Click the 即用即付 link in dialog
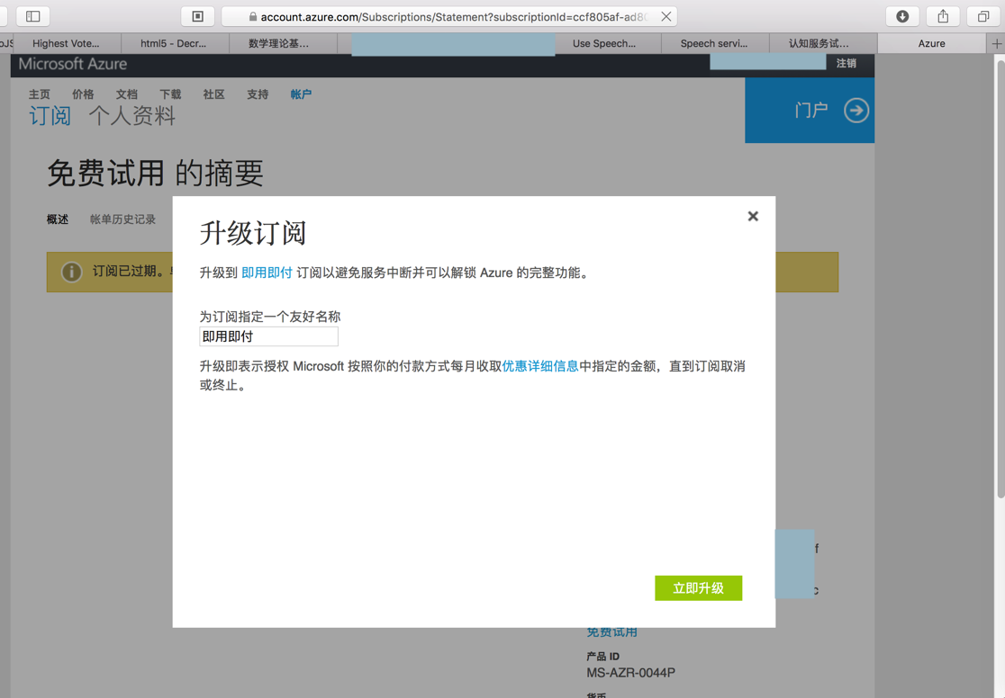The height and width of the screenshot is (698, 1005). click(267, 273)
